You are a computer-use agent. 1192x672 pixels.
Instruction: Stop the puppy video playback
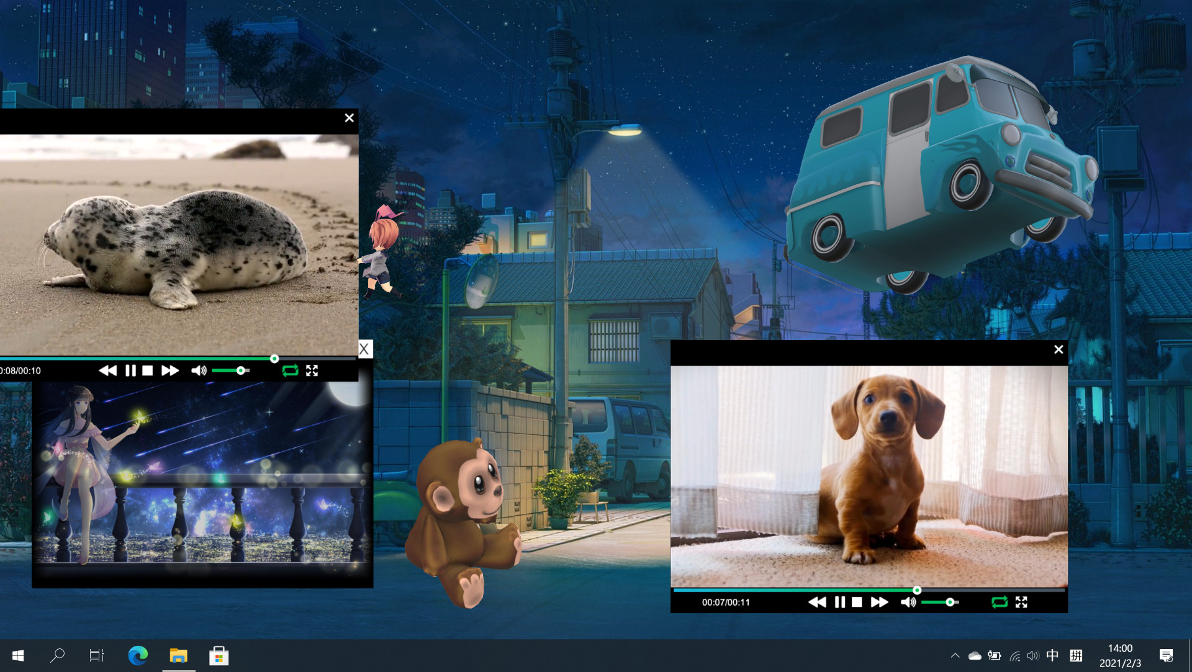point(858,602)
